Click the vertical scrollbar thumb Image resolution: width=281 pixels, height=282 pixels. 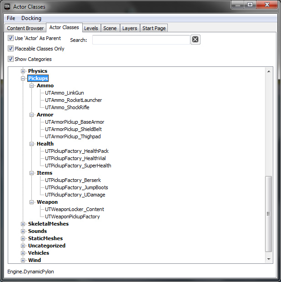coord(269,214)
